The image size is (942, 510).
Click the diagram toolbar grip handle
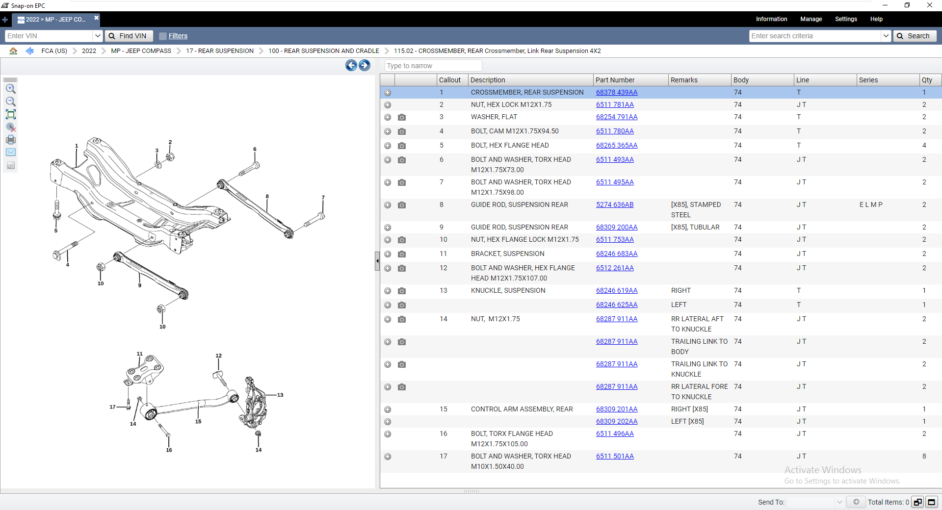(10, 79)
